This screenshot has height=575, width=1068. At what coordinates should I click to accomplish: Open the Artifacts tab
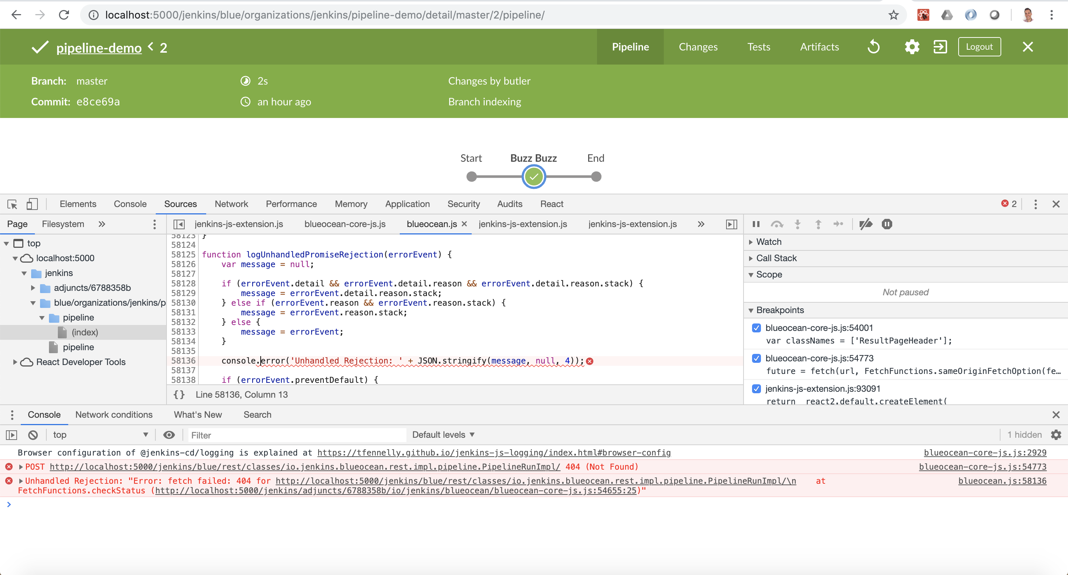tap(819, 47)
